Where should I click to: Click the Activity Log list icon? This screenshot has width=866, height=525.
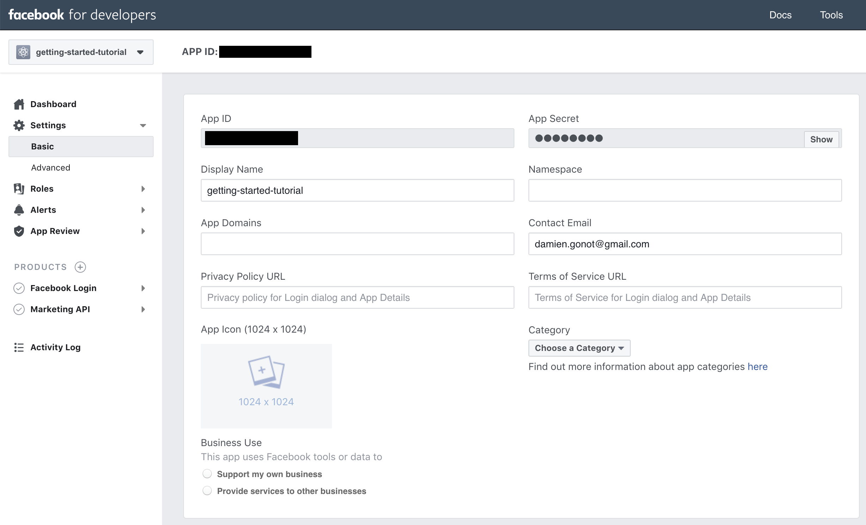(x=19, y=347)
